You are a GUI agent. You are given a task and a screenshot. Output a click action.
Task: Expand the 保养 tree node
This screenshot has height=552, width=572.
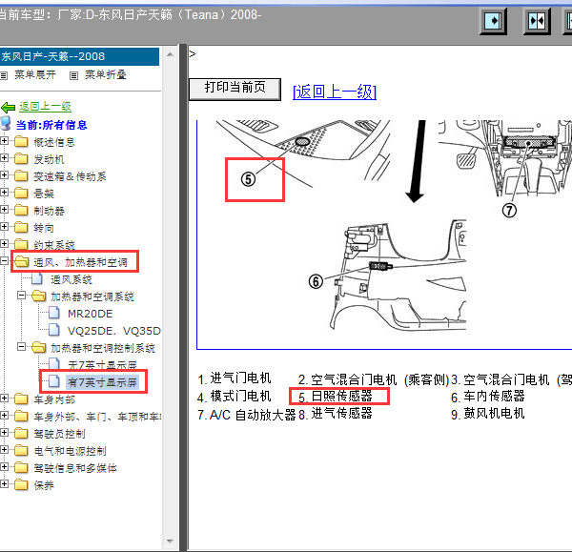click(4, 483)
